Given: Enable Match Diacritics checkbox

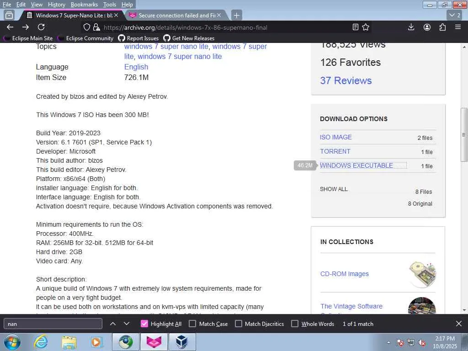Looking at the screenshot, I should point(239,324).
